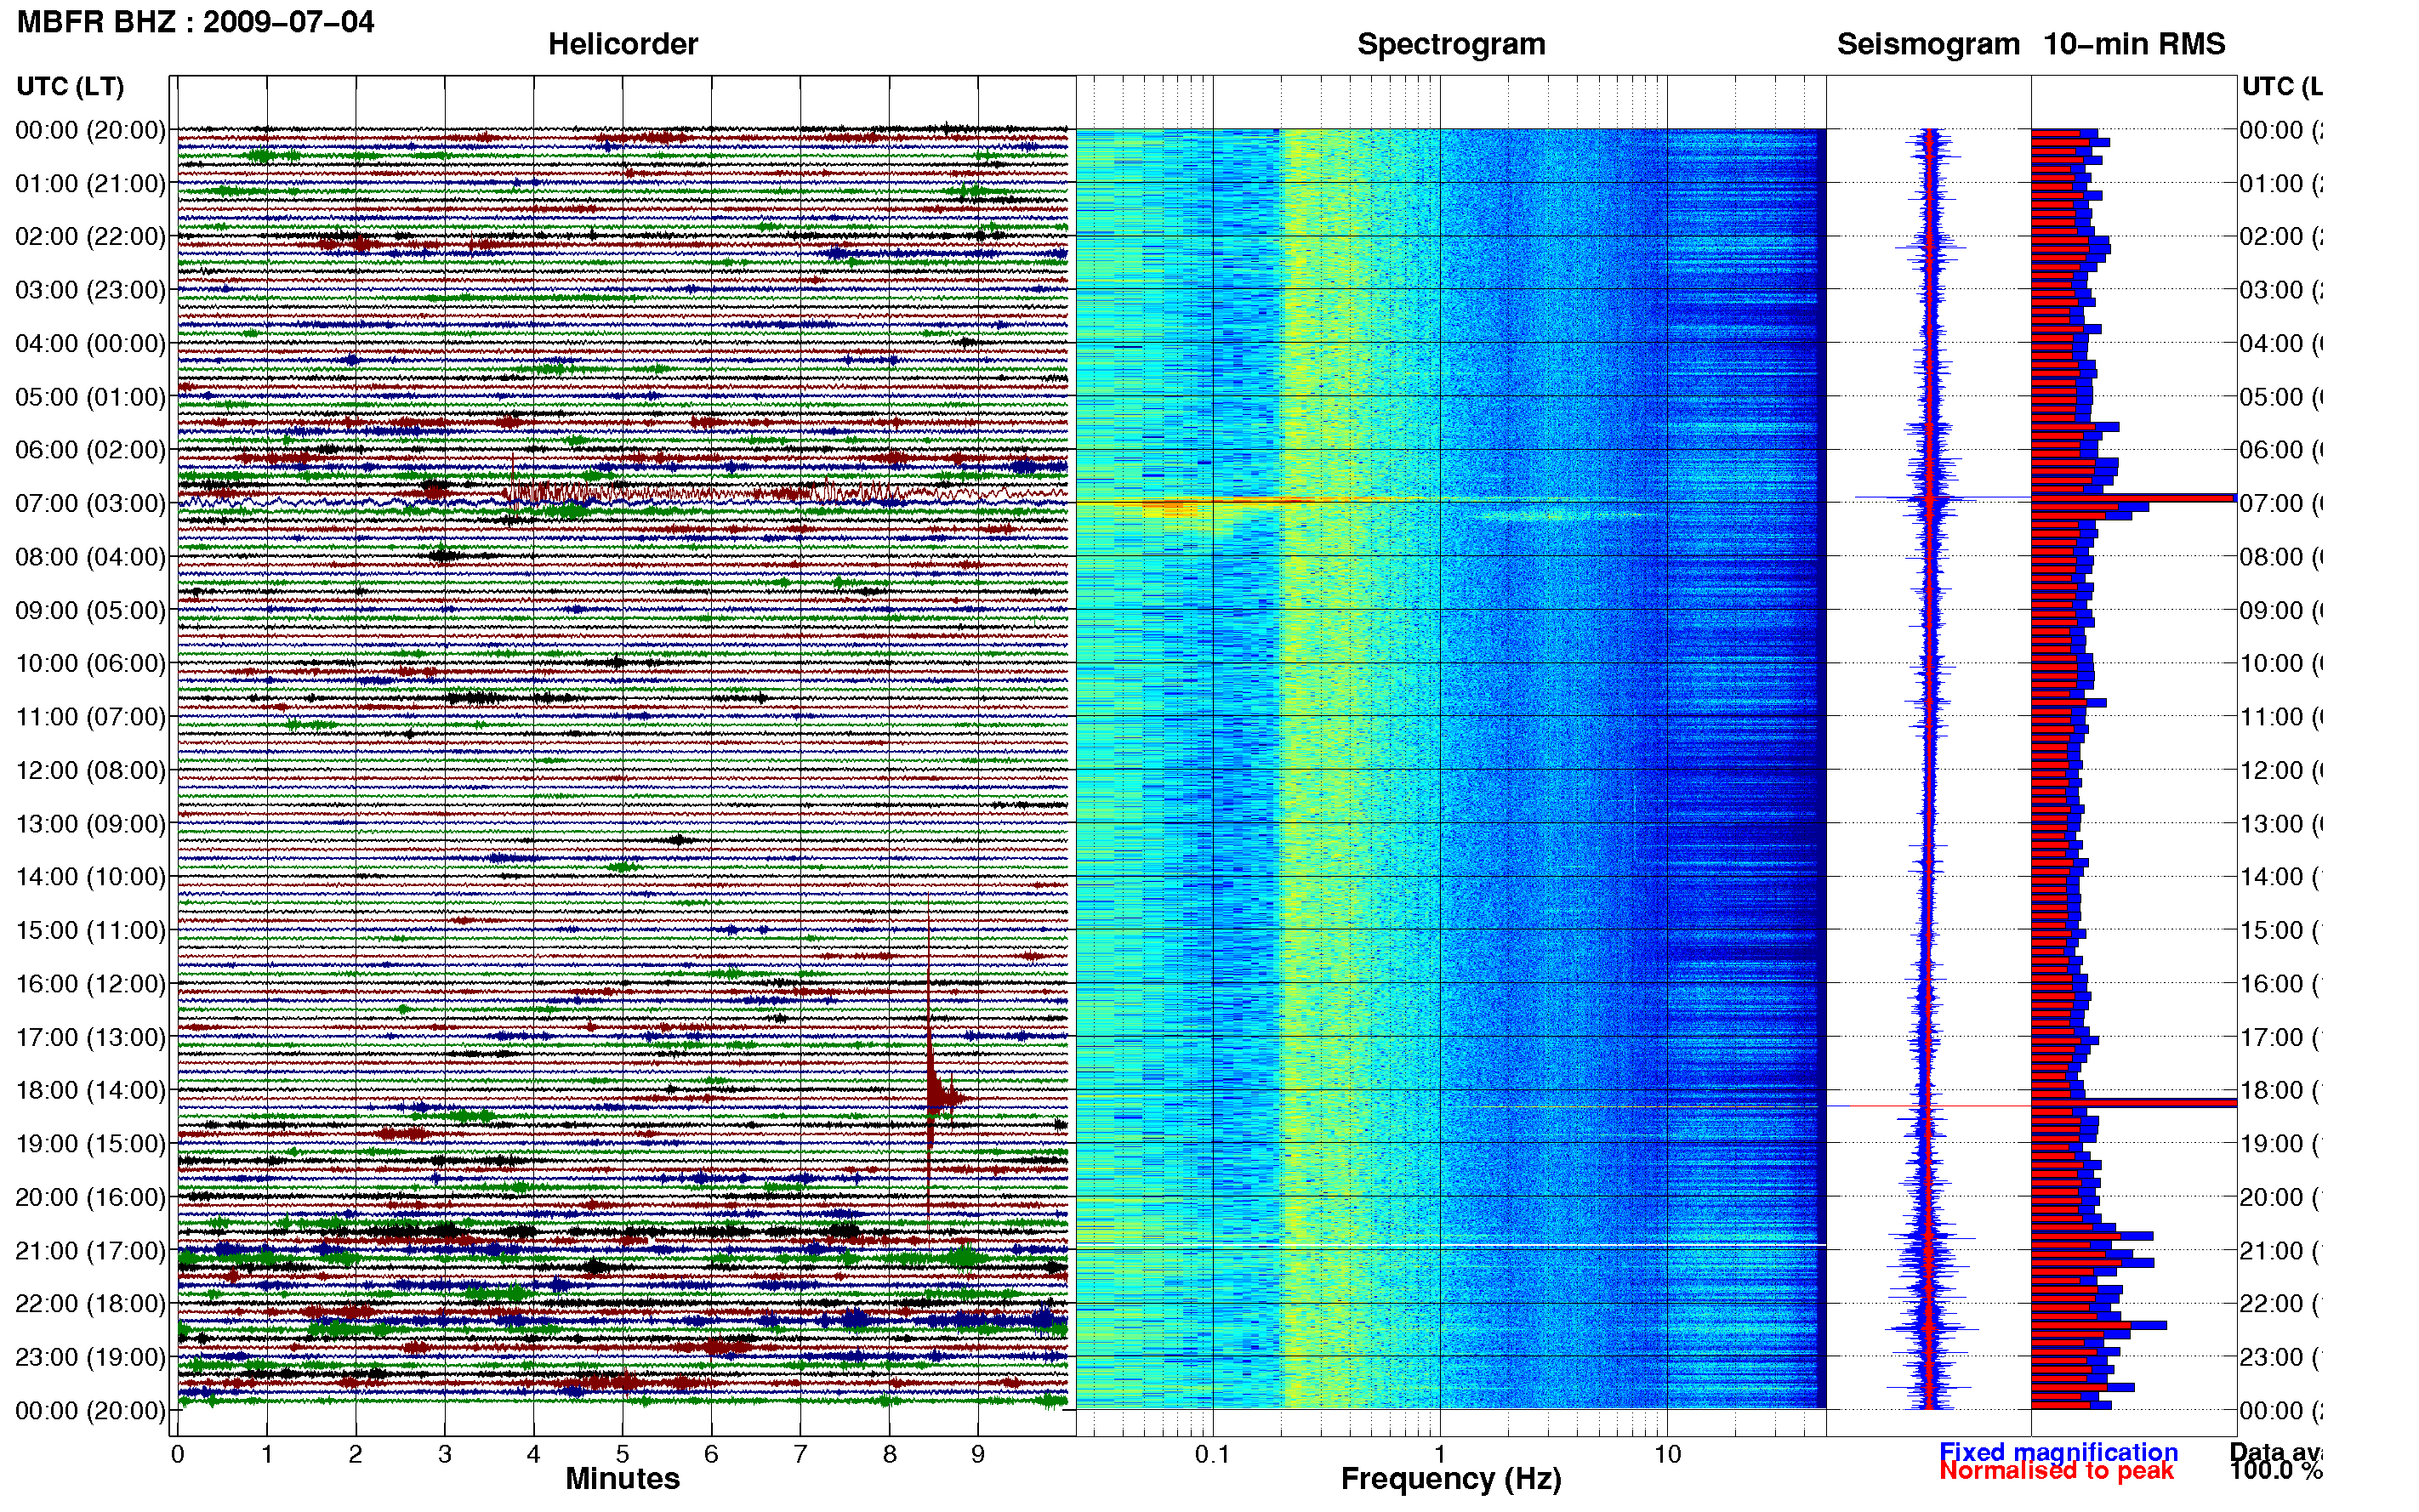
Task: Click the 'Spectrogram' panel heading
Action: 1450,44
